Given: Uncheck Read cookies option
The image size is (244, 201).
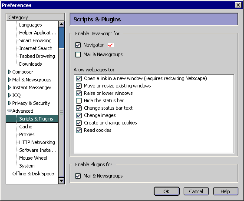Looking at the screenshot, I should pyautogui.click(x=79, y=130).
